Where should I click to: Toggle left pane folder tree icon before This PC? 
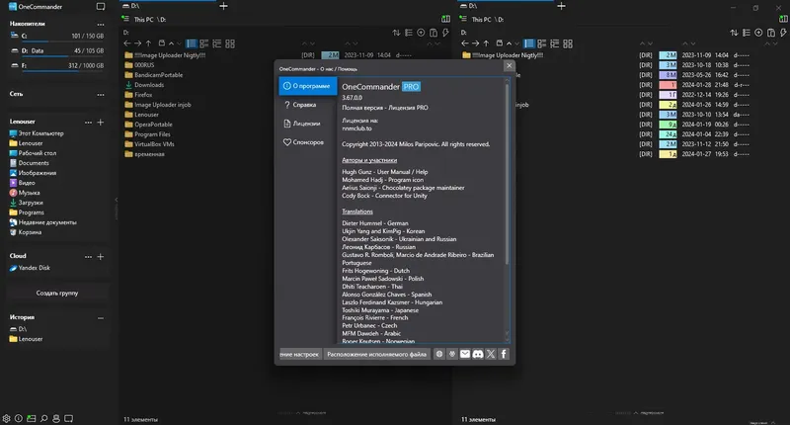(125, 19)
